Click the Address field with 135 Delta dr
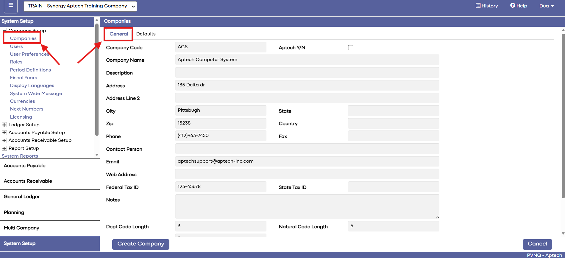565x258 pixels. tap(307, 85)
